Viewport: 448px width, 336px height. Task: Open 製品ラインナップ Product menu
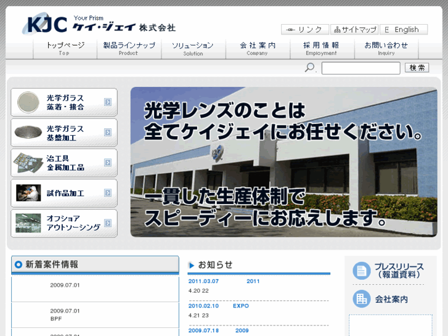[129, 49]
